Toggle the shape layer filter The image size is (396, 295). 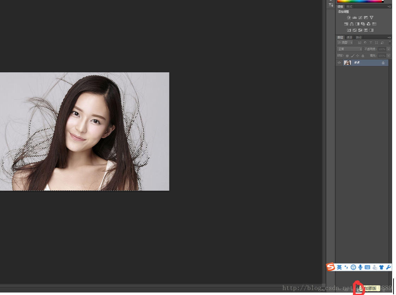point(377,43)
